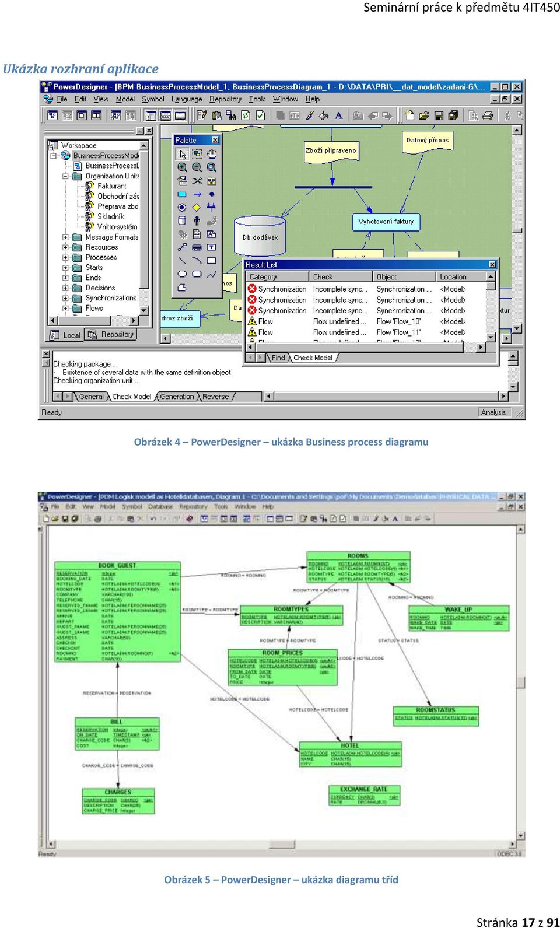
Task: Select the Synchronization tool in Palette
Action: (211, 208)
